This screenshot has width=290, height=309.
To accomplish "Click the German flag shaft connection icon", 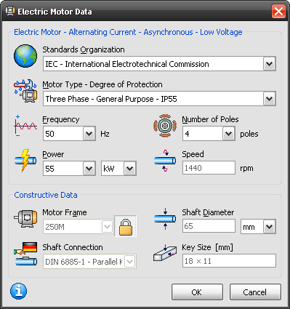I will click(25, 254).
